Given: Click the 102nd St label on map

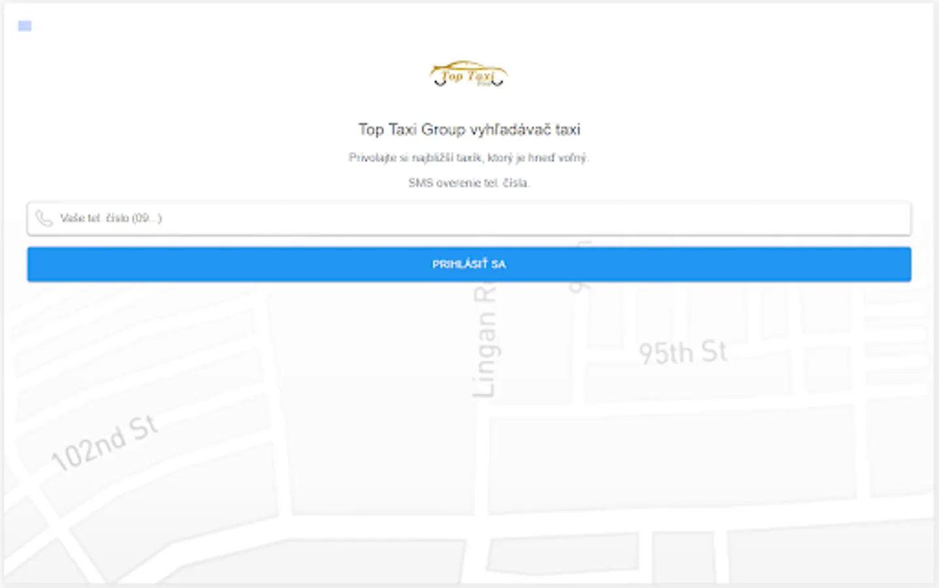Looking at the screenshot, I should [105, 443].
